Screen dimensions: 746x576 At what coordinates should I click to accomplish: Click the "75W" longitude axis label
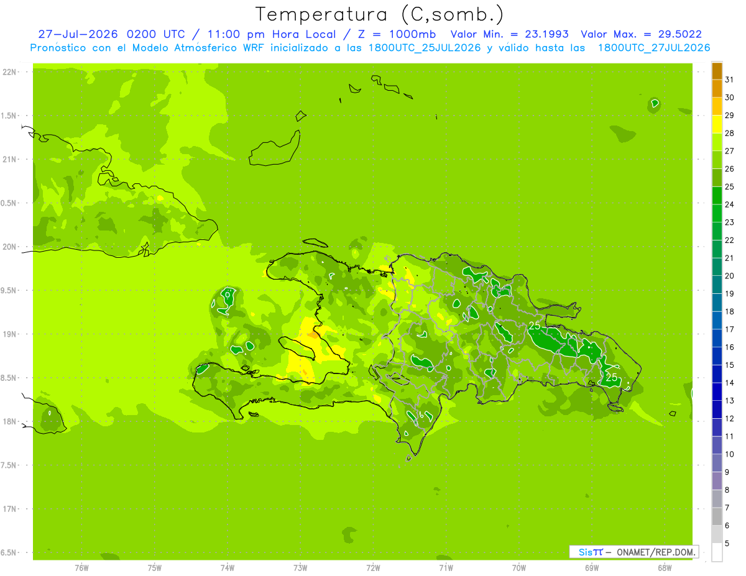click(x=154, y=567)
